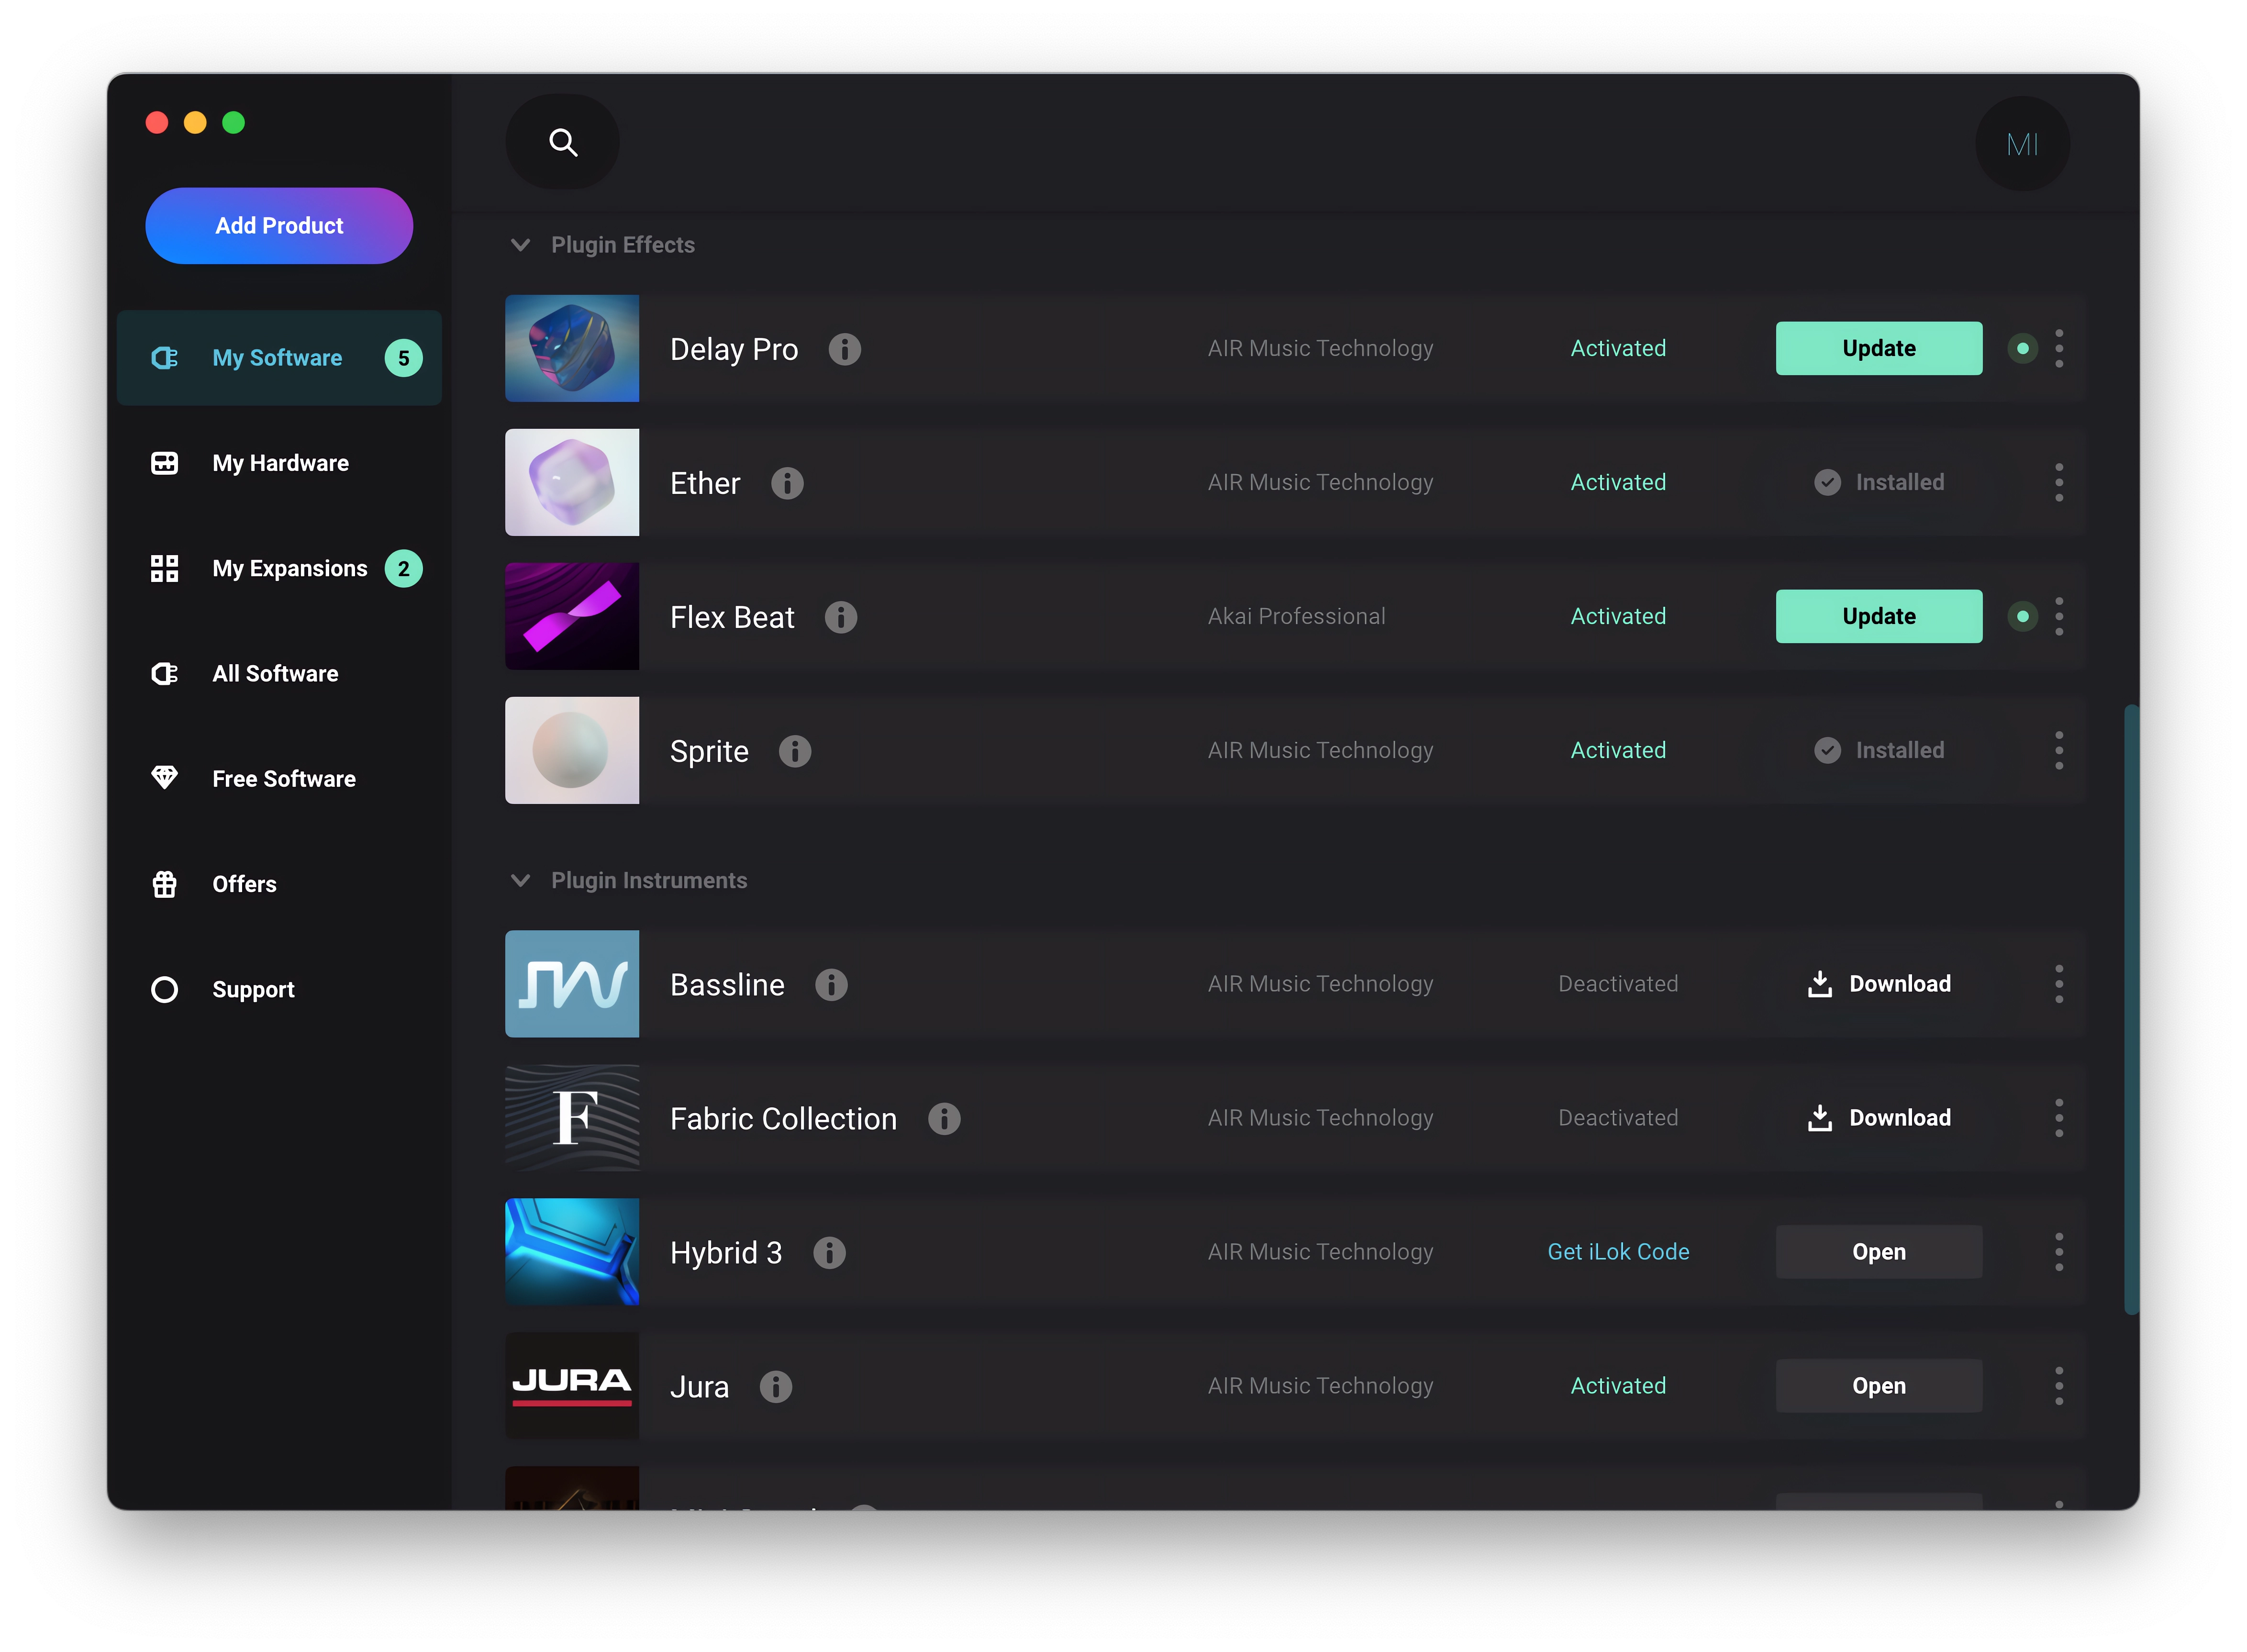Select the Flex Beat thumbnail

572,617
